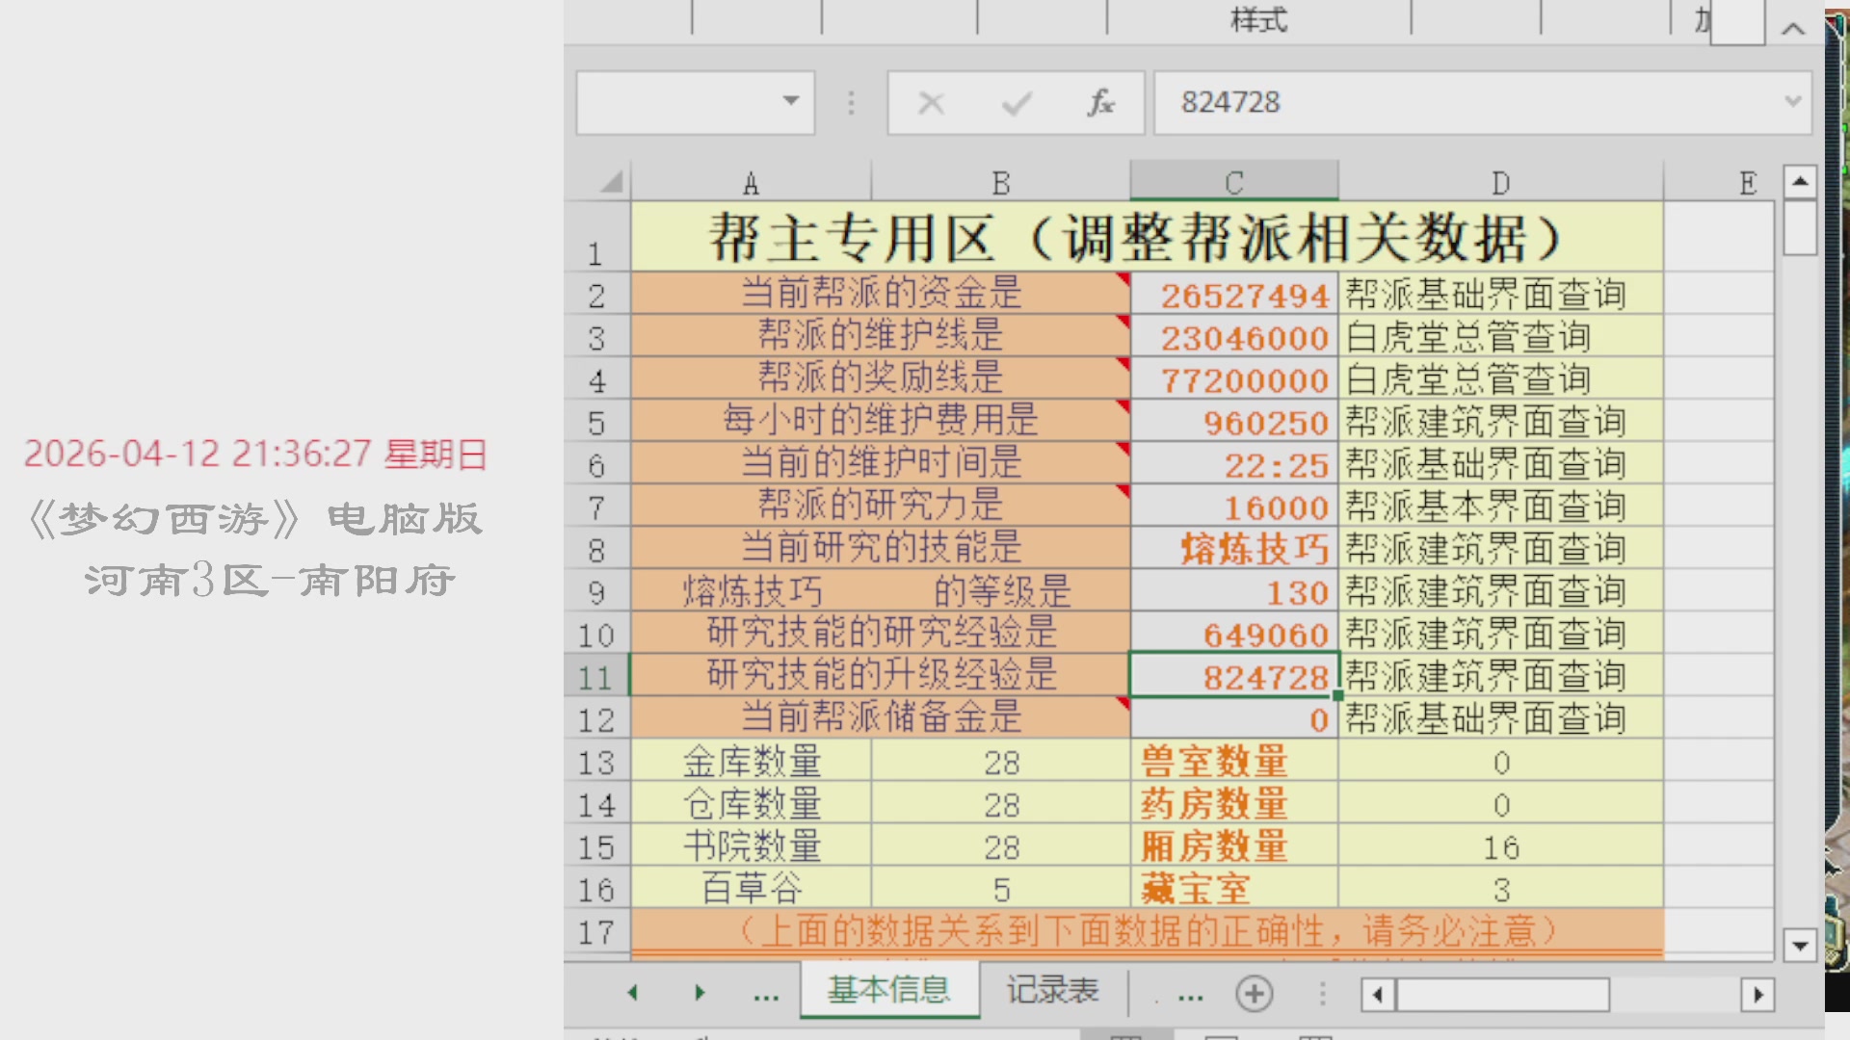Open the vertical ellipsis sheet options icon
This screenshot has height=1040, width=1850.
(x=1322, y=994)
